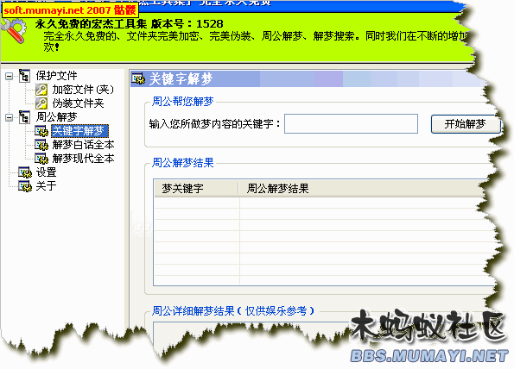Click the wrench and gear application logo
The height and width of the screenshot is (369, 514).
[14, 31]
